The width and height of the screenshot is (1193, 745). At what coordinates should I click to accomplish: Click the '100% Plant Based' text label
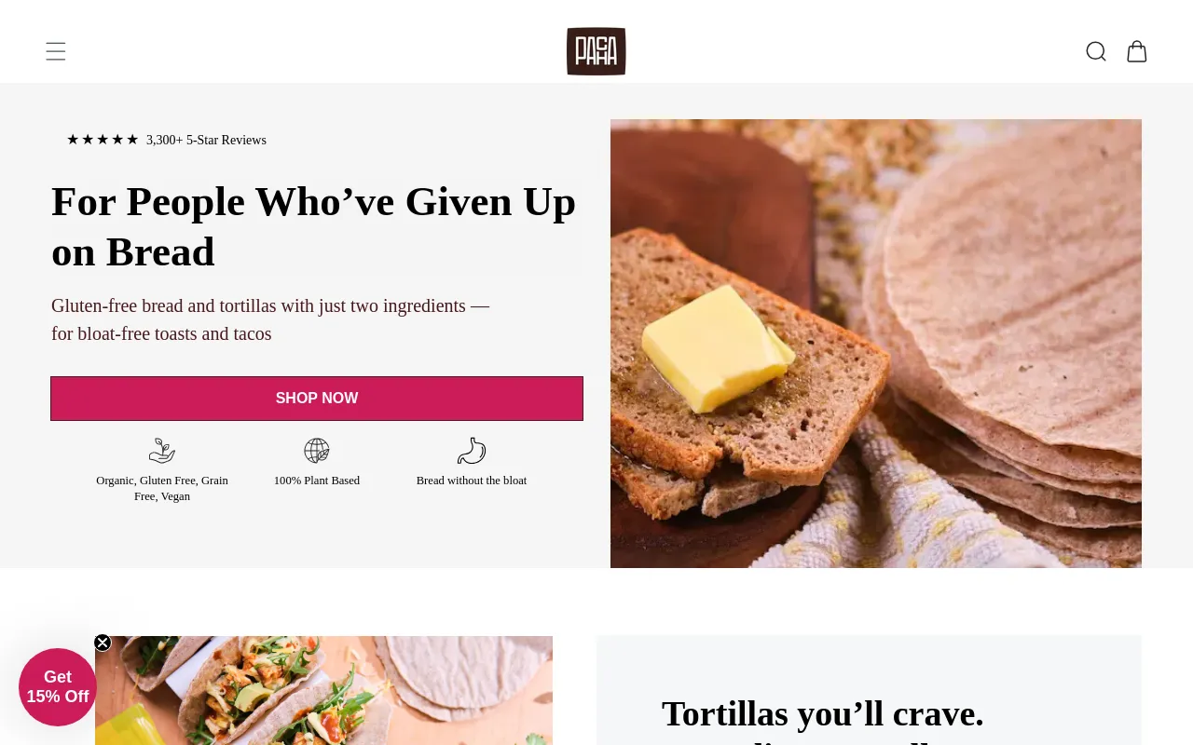[317, 481]
